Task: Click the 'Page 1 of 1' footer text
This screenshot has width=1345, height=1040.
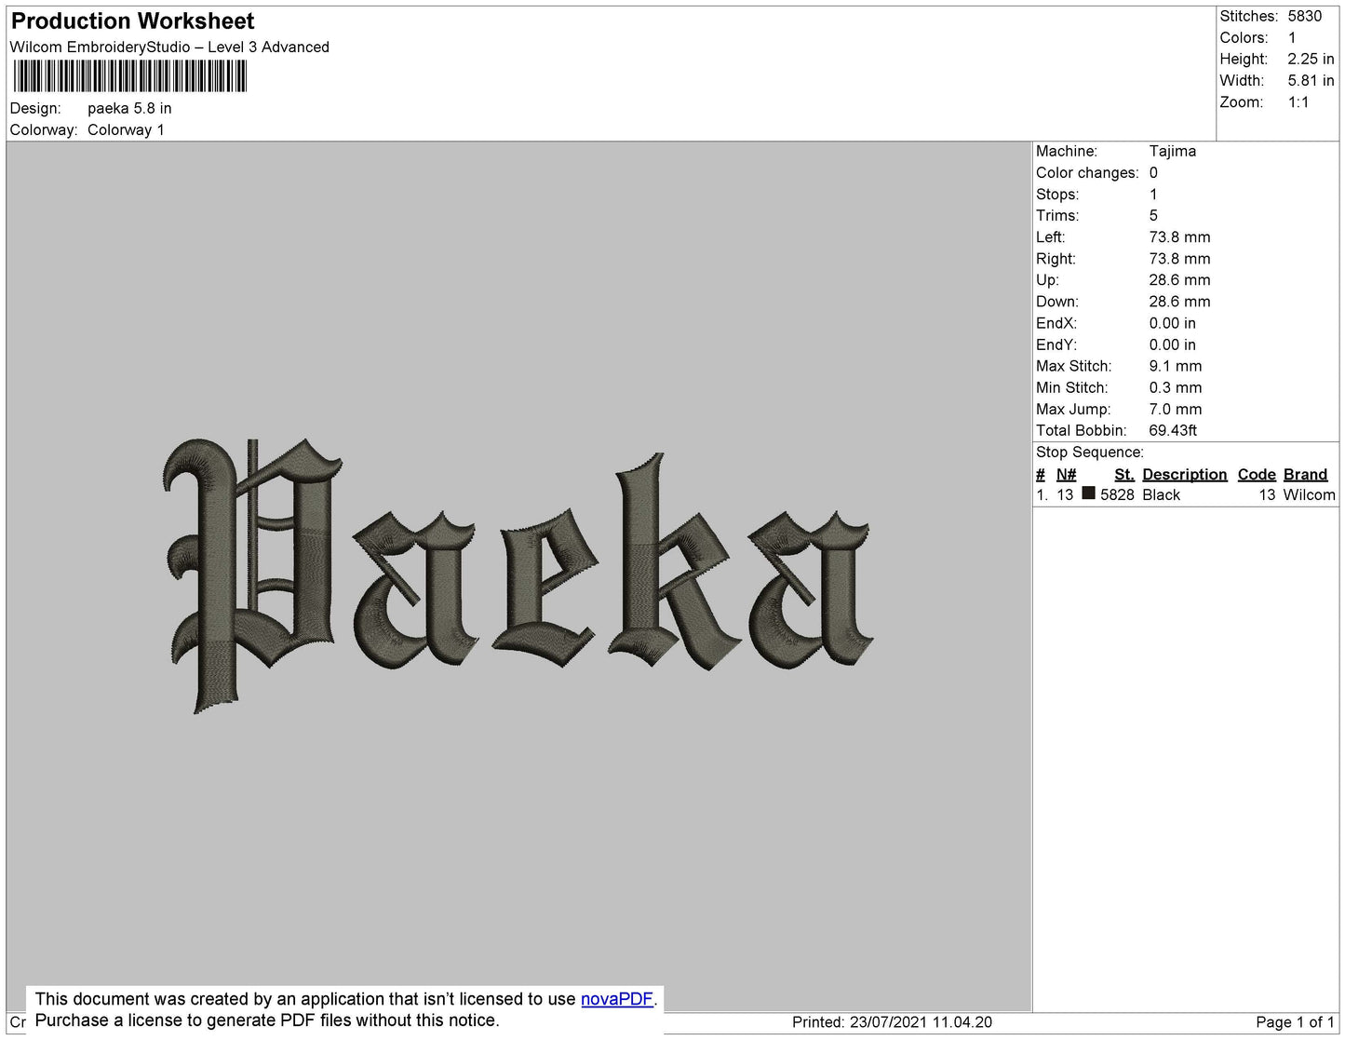Action: click(1295, 1022)
